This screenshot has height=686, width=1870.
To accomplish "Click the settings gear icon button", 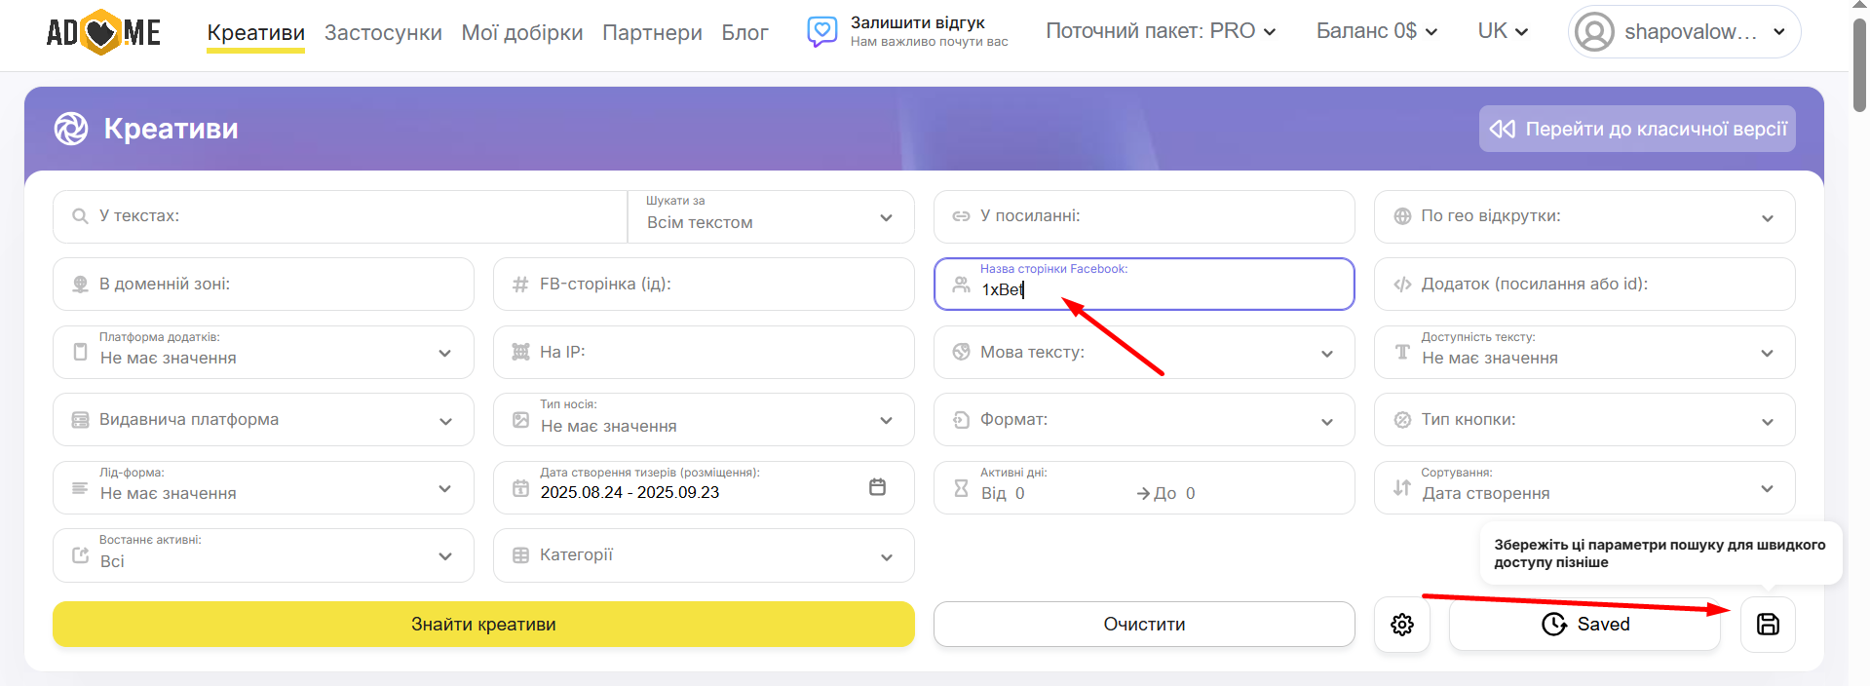I will (1401, 625).
